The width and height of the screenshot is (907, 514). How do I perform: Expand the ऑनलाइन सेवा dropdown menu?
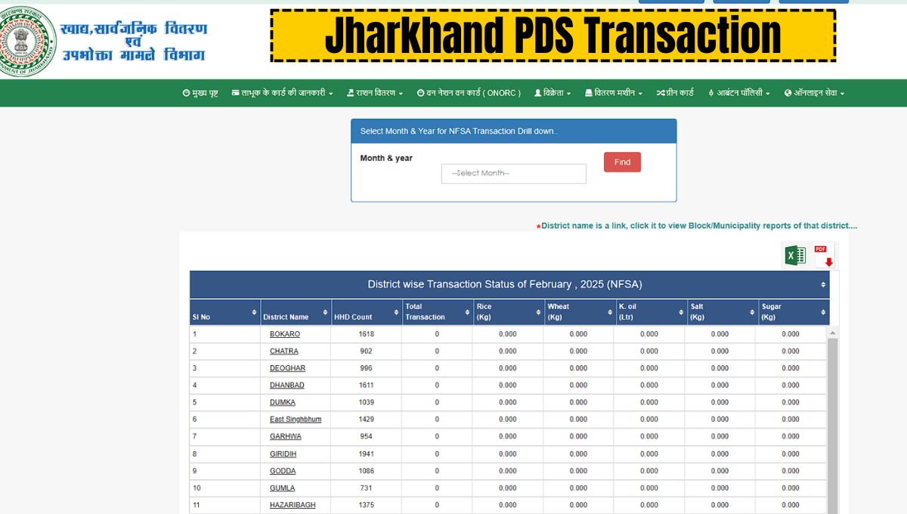pyautogui.click(x=814, y=93)
